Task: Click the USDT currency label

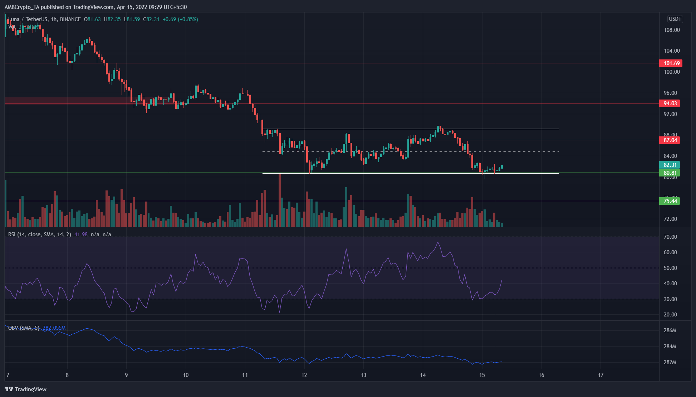Action: tap(675, 19)
